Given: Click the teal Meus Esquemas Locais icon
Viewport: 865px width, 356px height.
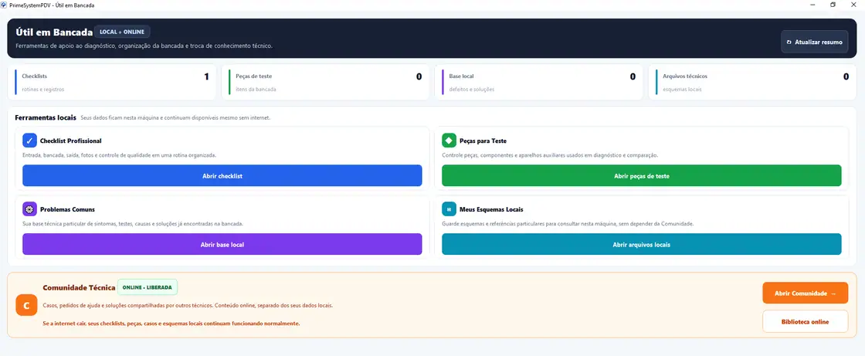Looking at the screenshot, I should [x=449, y=209].
